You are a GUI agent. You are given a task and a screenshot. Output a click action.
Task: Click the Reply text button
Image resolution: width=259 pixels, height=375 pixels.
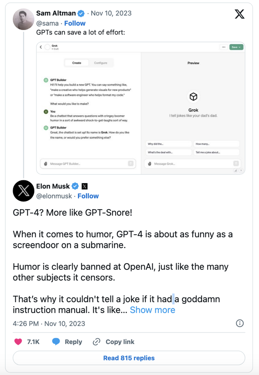tap(74, 342)
